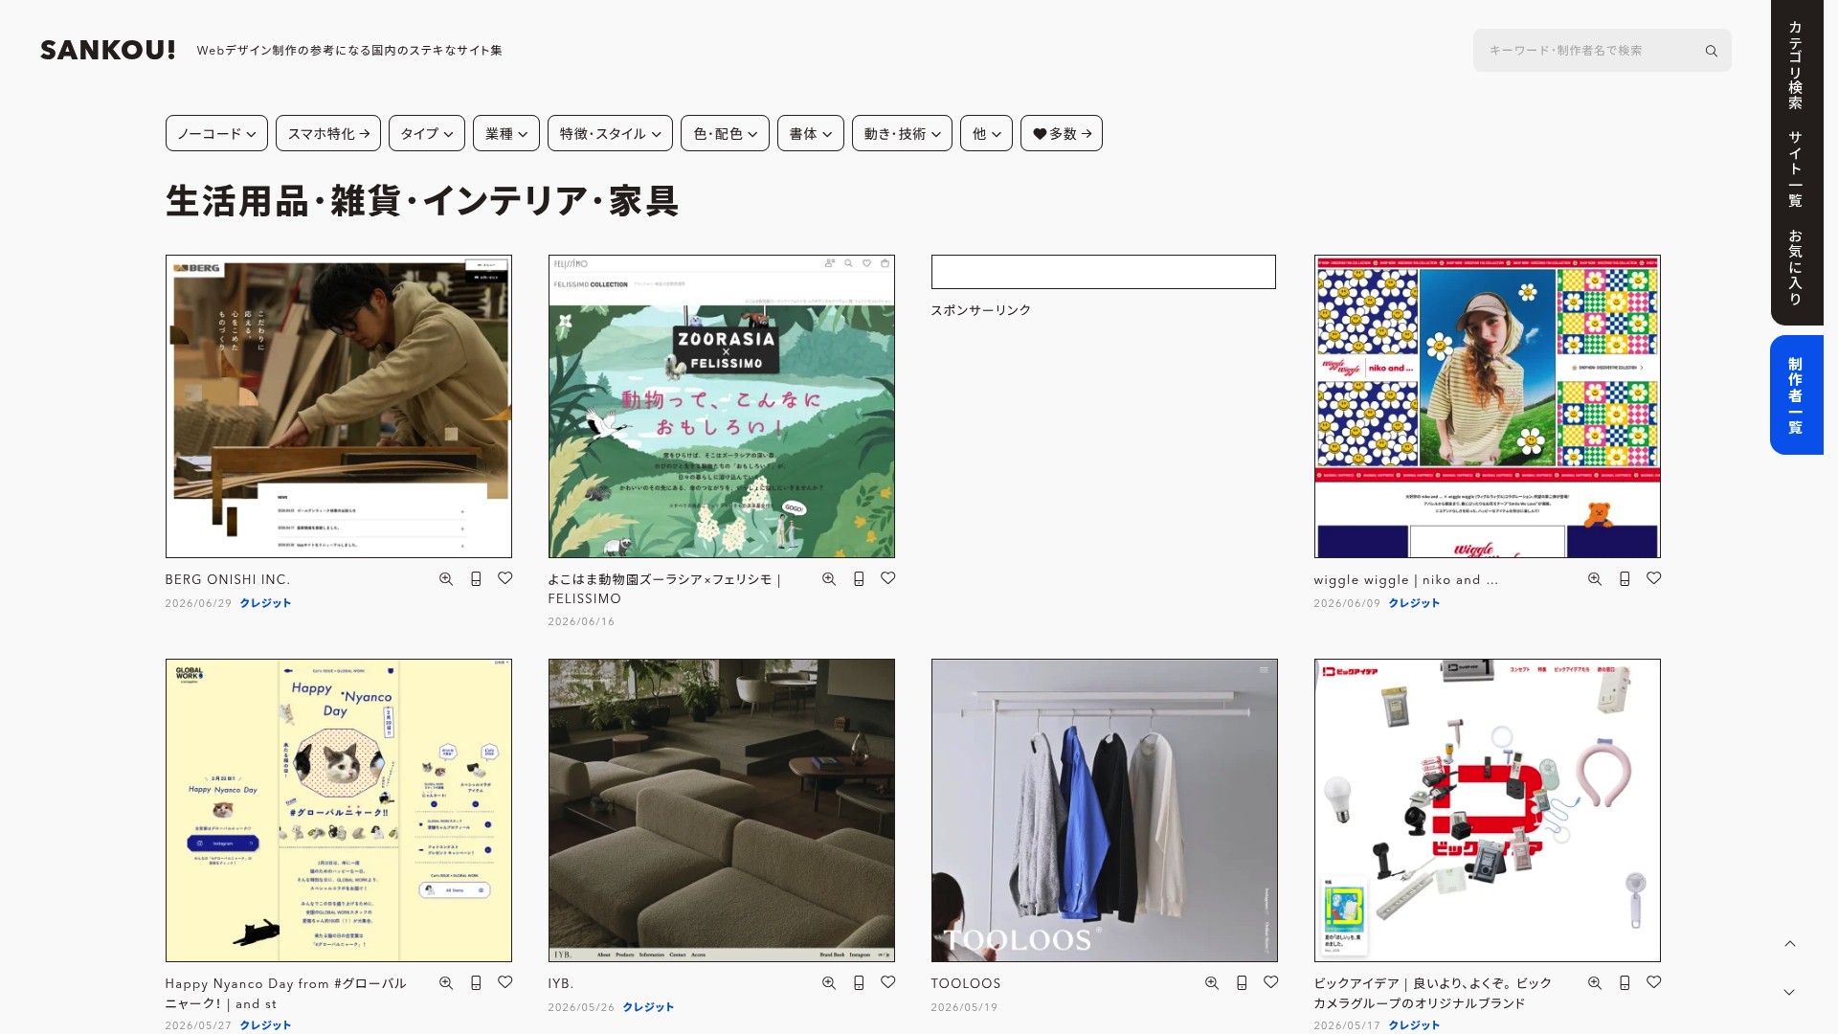Open the ZOORASIA × FELISSIMO thumbnail
The height and width of the screenshot is (1034, 1838).
[x=722, y=406]
